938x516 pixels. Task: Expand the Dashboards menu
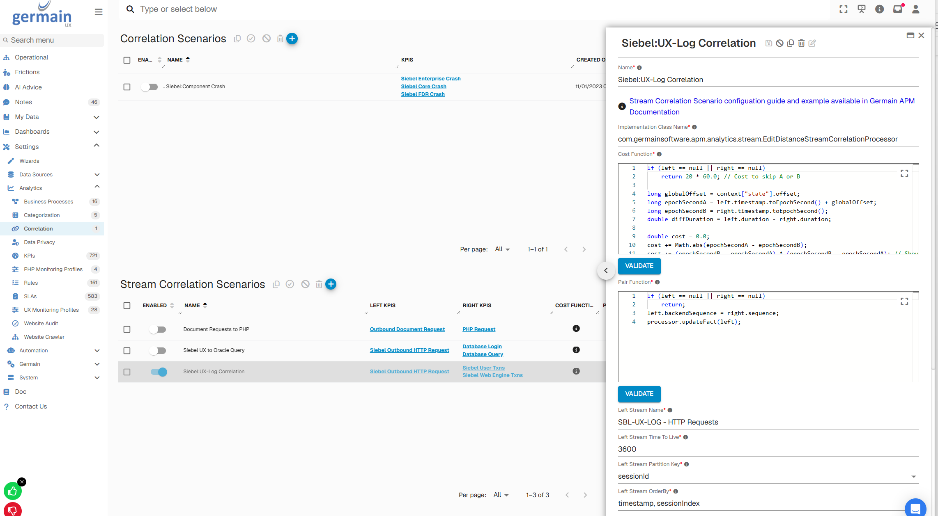[52, 132]
